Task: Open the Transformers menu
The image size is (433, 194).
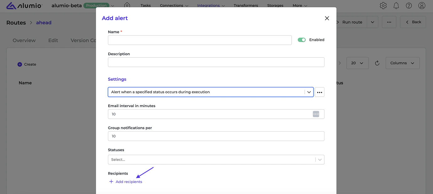Action: point(246,6)
